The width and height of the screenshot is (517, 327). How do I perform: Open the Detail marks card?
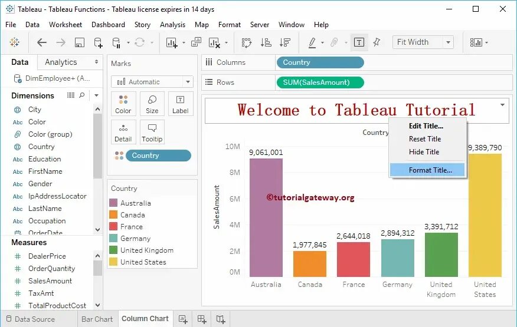pos(123,132)
